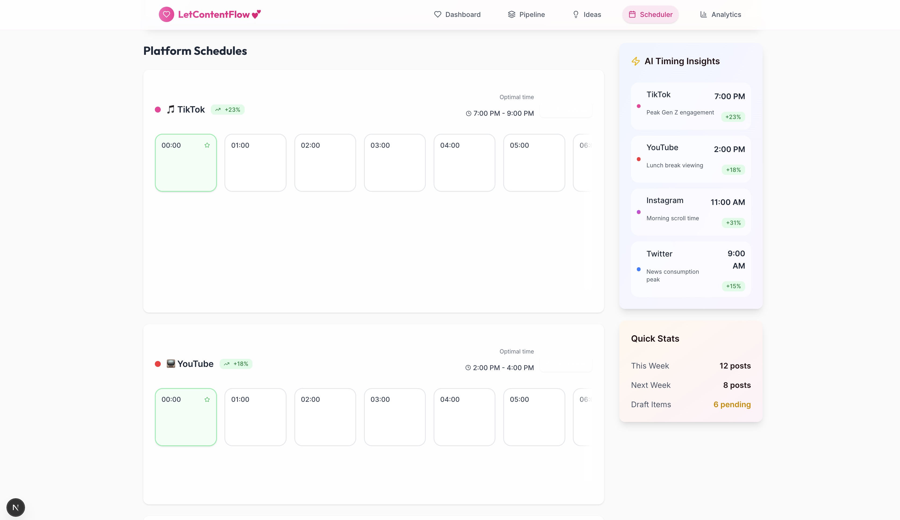The width and height of the screenshot is (900, 520).
Task: Click the LetContentFlow heart logo icon
Action: (166, 14)
